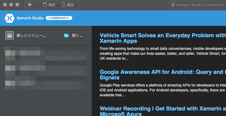Click the Xamarin Studio Community status field
This screenshot has height=116, width=226.
(x=198, y=5)
